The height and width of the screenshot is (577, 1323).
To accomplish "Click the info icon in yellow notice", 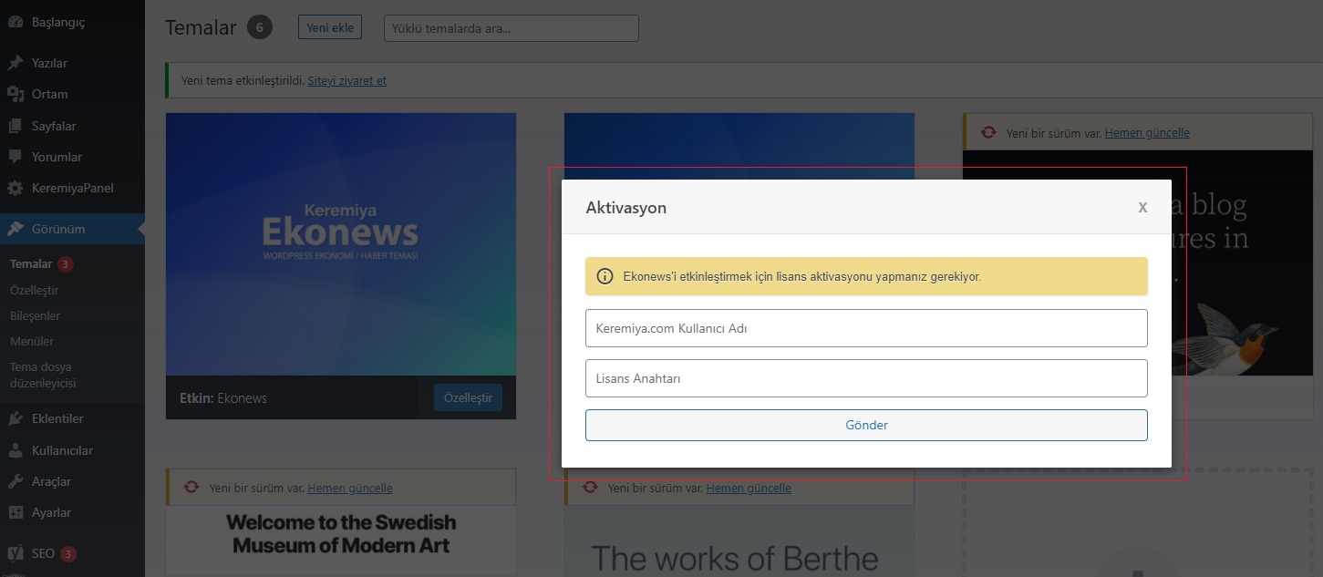I will coord(605,276).
